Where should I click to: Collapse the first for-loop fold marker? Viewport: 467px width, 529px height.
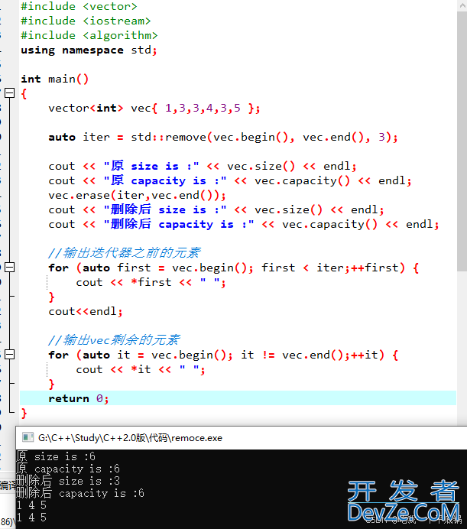[10, 268]
